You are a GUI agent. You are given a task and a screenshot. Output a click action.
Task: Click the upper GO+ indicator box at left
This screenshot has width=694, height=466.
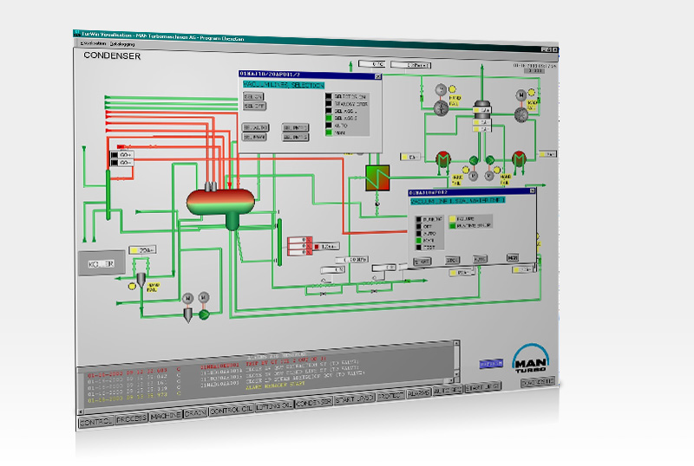pyautogui.click(x=122, y=155)
